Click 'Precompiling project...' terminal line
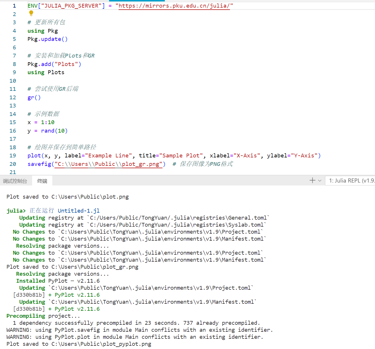The width and height of the screenshot is (375, 349). 43,316
